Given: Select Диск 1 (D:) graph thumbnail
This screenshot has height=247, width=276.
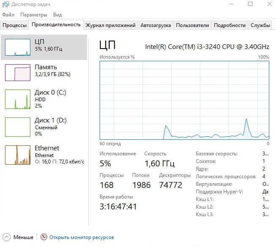Looking at the screenshot, I should 18,127.
